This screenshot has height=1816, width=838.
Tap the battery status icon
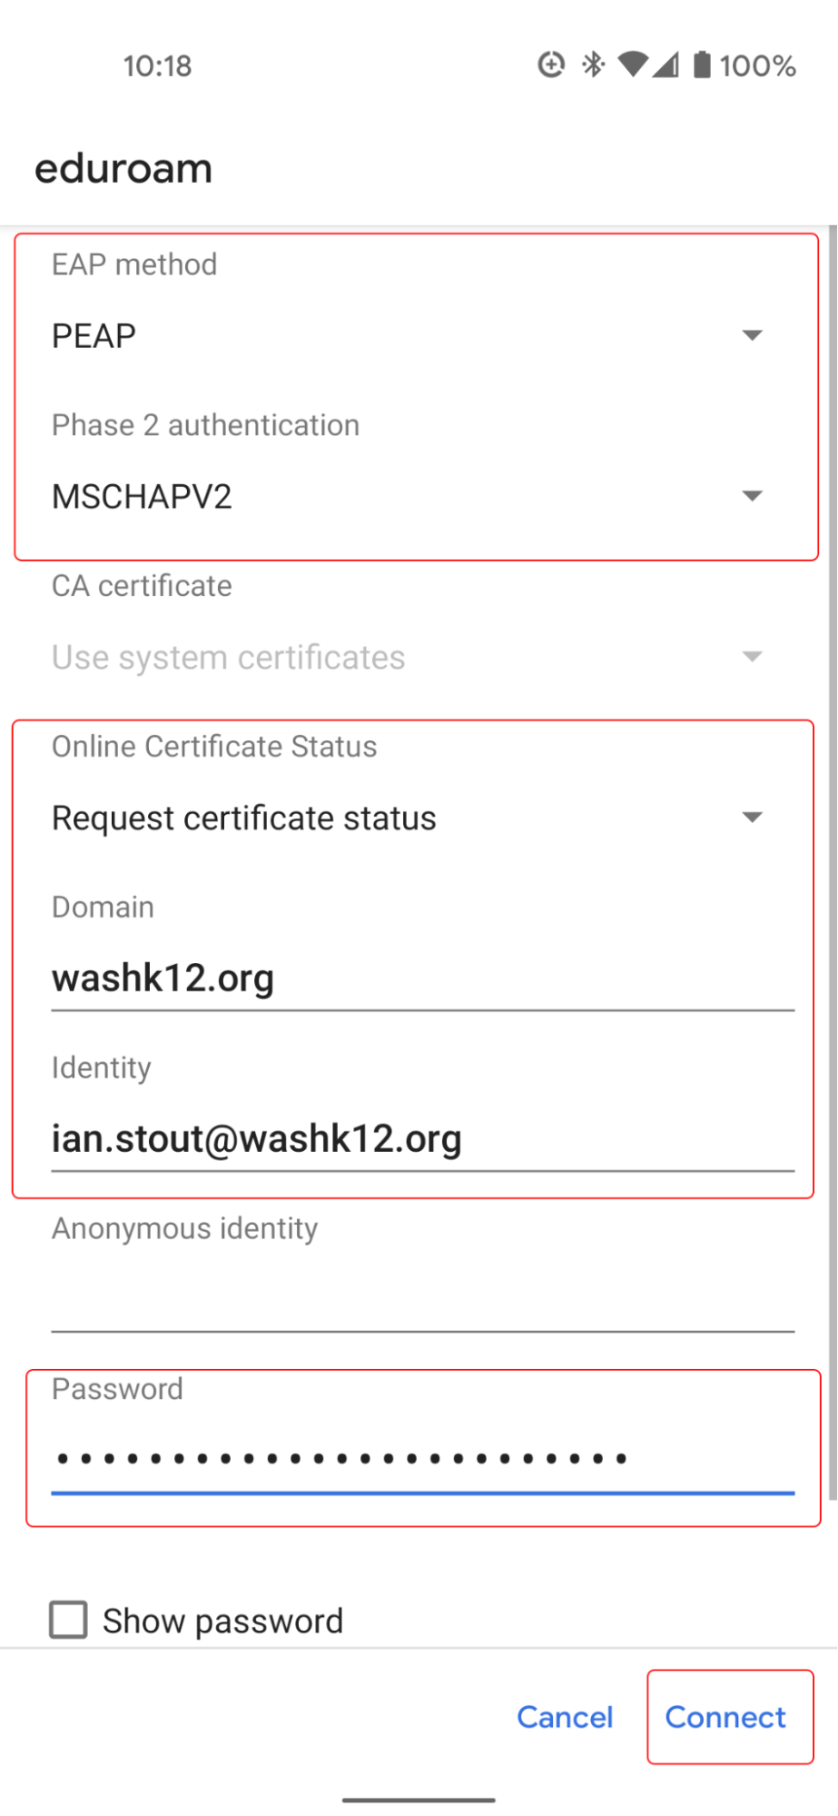click(702, 65)
